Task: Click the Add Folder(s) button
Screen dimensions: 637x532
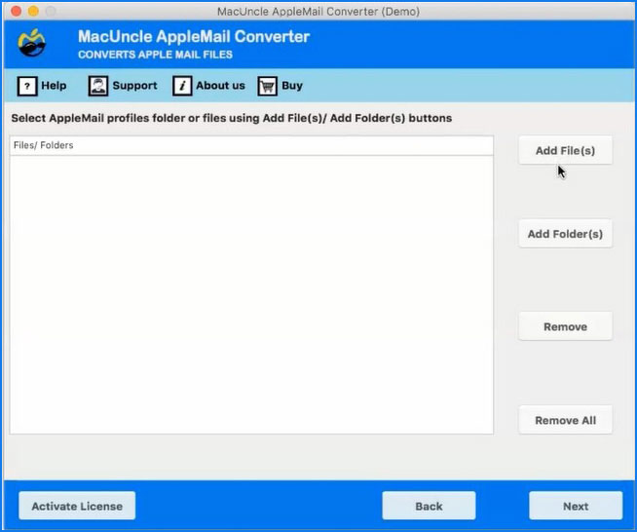Action: (565, 234)
